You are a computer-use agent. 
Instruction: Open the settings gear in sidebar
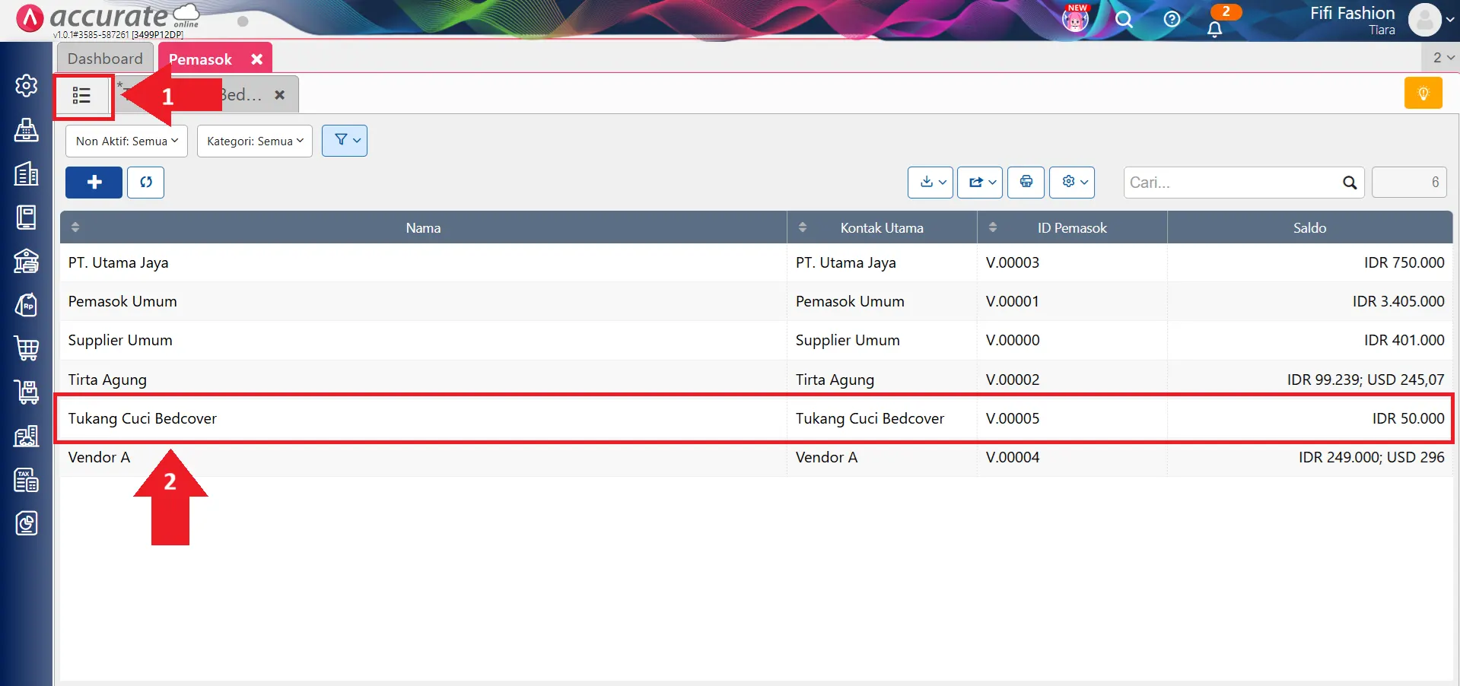pos(27,86)
